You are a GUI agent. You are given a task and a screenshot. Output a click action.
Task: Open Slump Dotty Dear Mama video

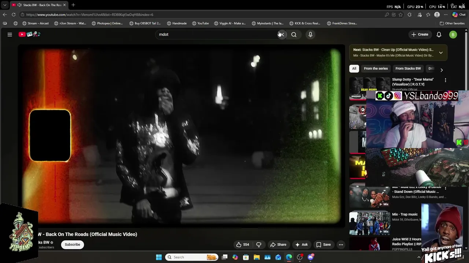(x=413, y=82)
